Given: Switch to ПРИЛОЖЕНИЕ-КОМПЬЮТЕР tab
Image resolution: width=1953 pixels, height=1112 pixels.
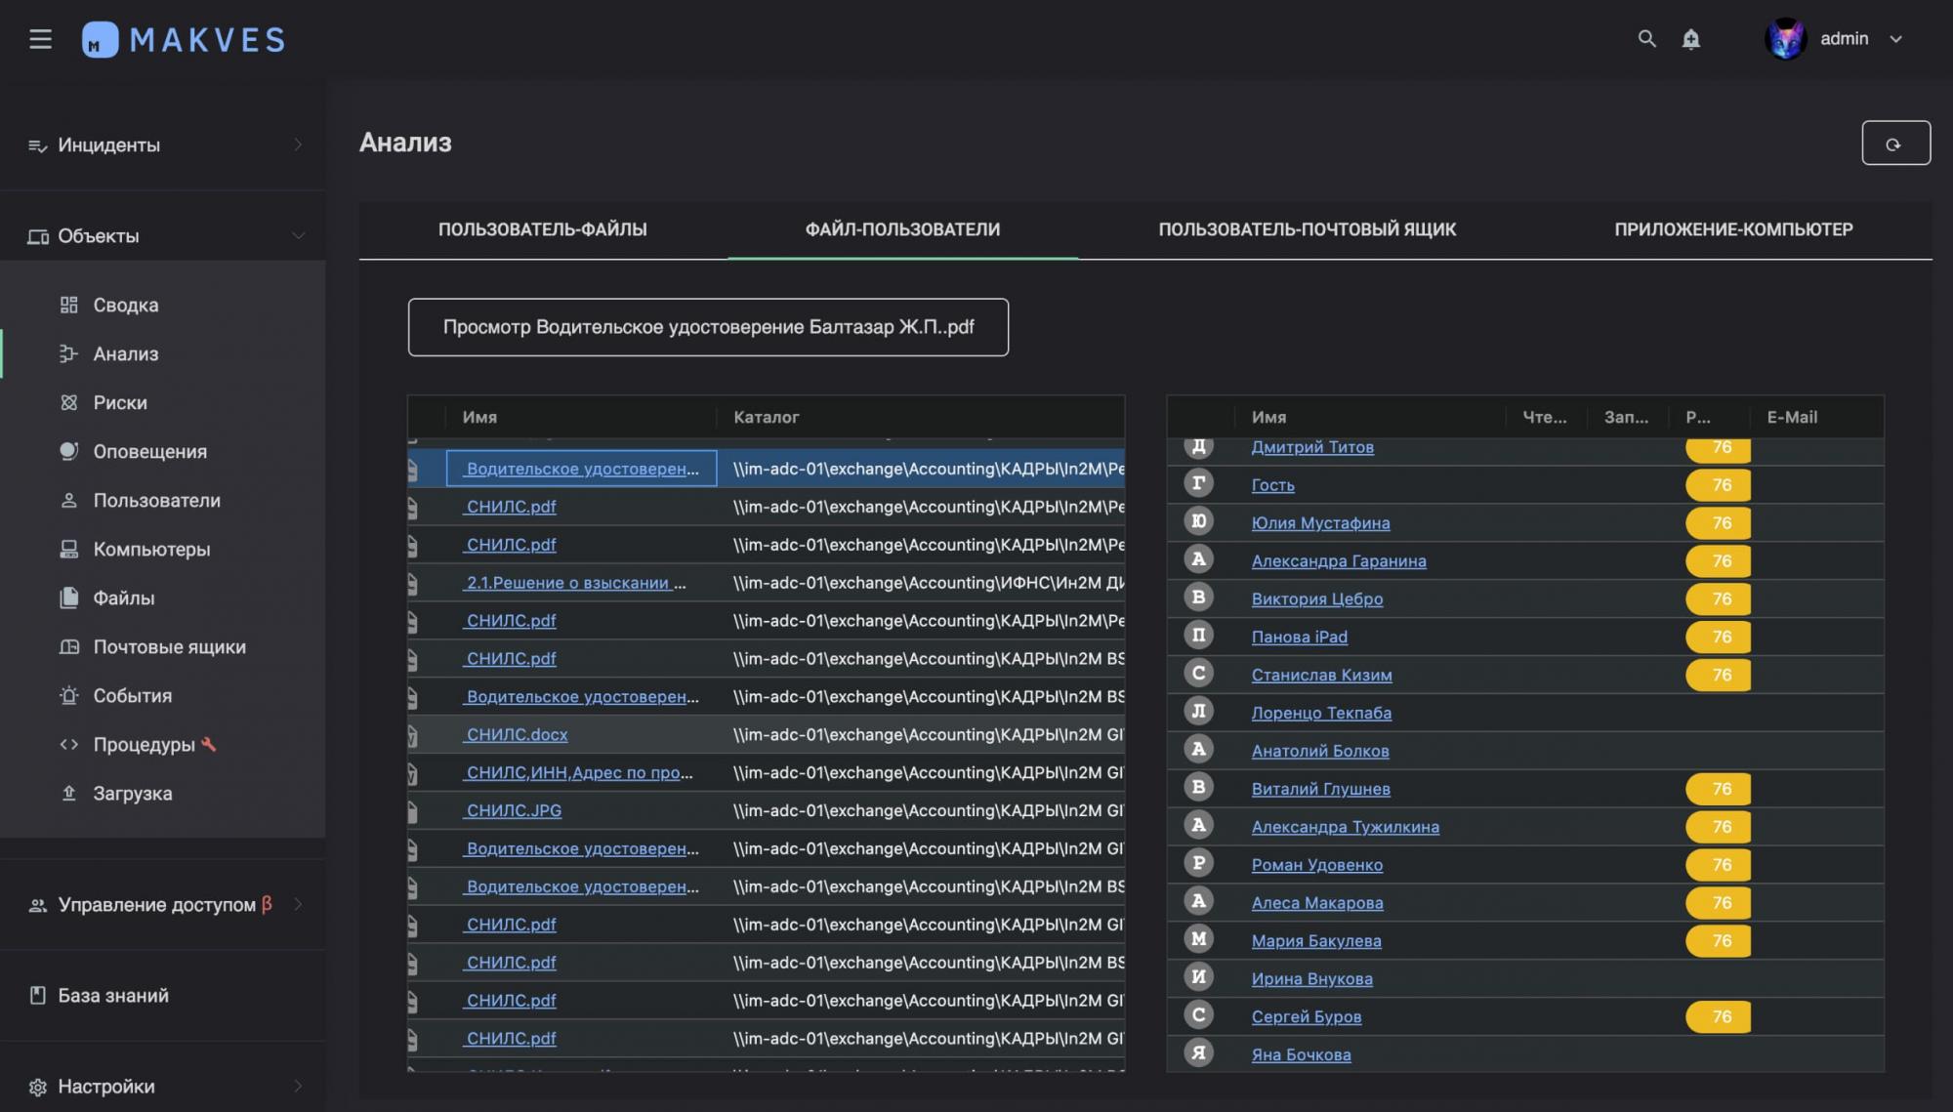Looking at the screenshot, I should [1733, 229].
